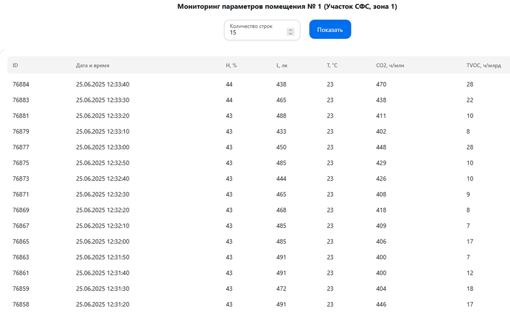Screen dimensions: 510x313
Task: Select the row with ID 76884
Action: coord(20,84)
